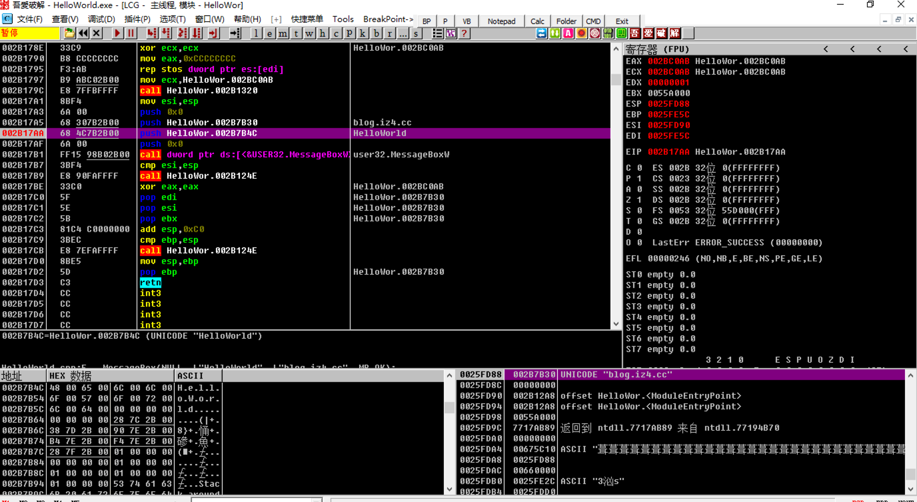Click the orange record-circle plugin icon
917x502 pixels.
pos(582,33)
